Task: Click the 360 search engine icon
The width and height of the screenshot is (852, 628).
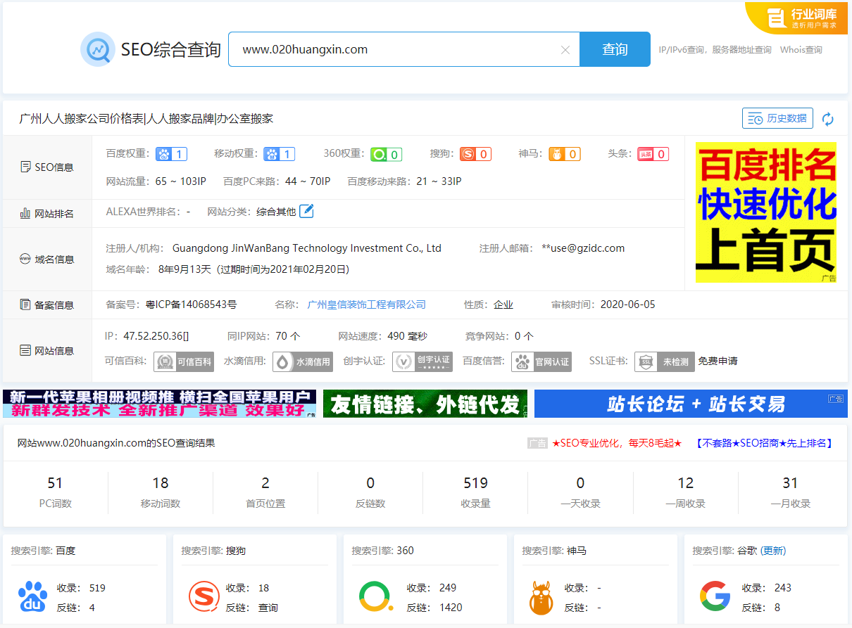Action: tap(375, 598)
